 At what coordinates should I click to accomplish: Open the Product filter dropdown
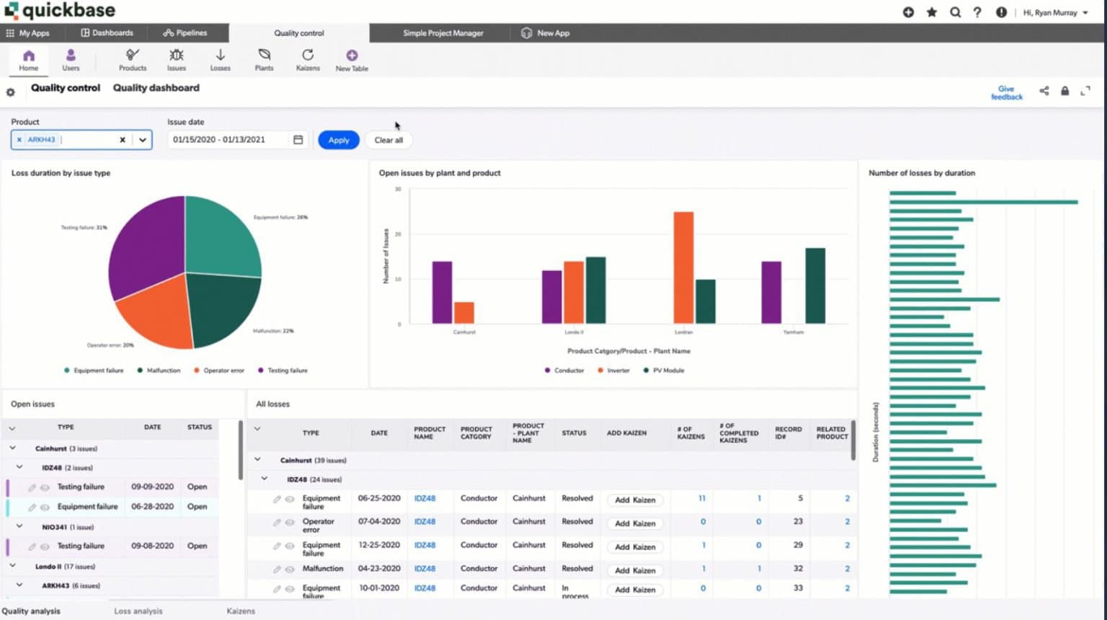click(142, 139)
